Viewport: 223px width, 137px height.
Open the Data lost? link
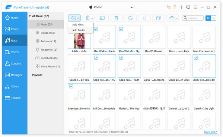pyautogui.click(x=210, y=132)
